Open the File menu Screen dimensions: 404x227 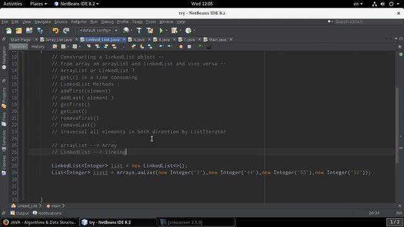(x=4, y=22)
